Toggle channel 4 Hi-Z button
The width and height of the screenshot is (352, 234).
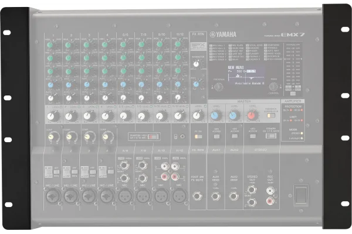click(x=110, y=172)
